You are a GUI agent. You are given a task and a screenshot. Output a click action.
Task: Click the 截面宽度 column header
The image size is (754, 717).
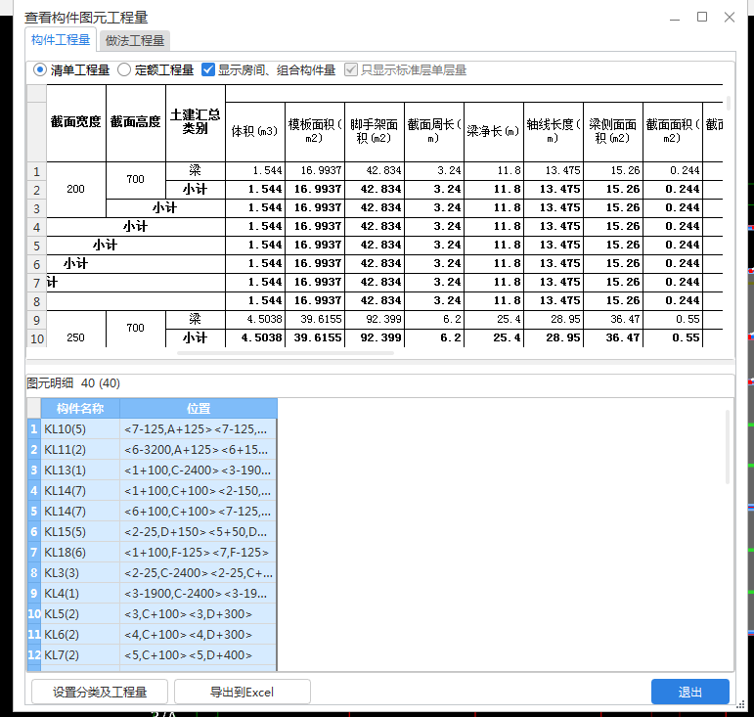(x=76, y=122)
